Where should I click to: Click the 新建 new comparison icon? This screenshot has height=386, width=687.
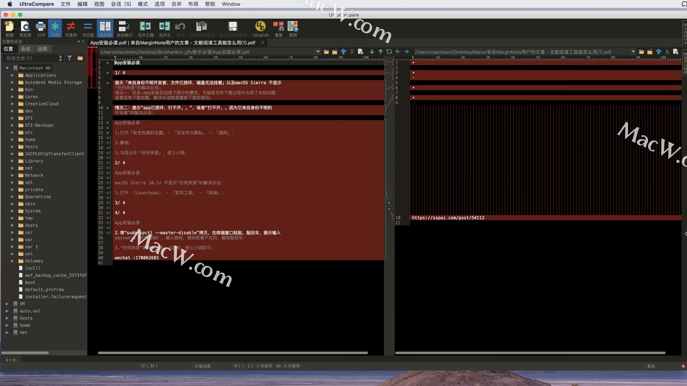pos(9,29)
